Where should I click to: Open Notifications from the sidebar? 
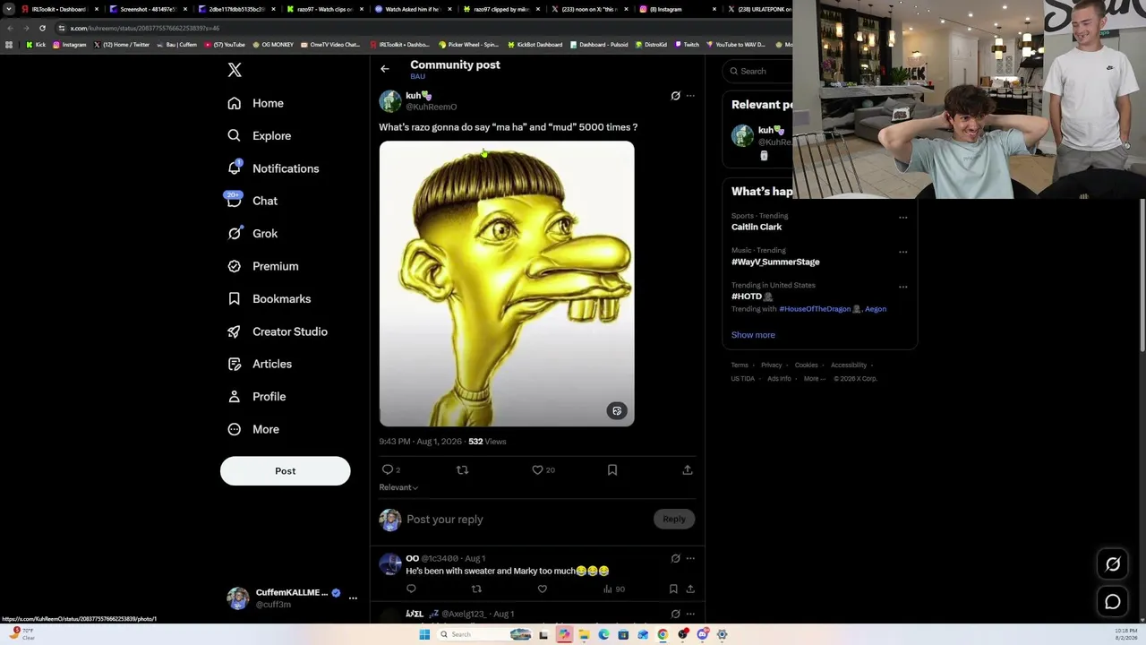273,168
